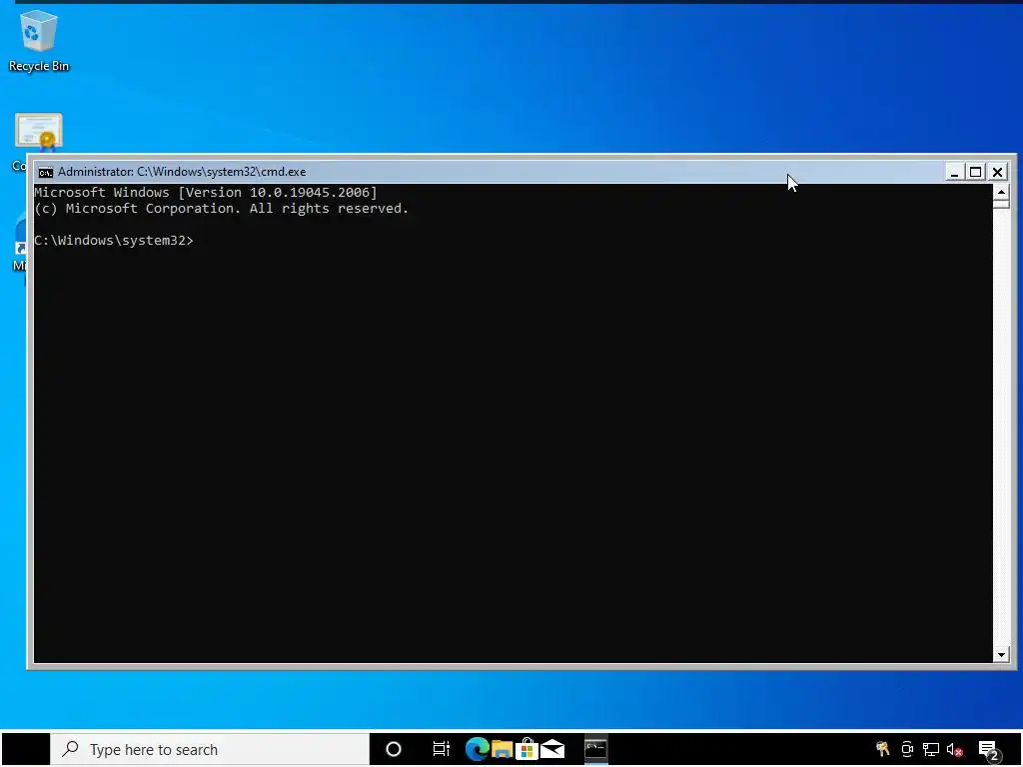Viewport: 1023px width, 767px height.
Task: Click the muted volume speaker tray icon
Action: [954, 750]
